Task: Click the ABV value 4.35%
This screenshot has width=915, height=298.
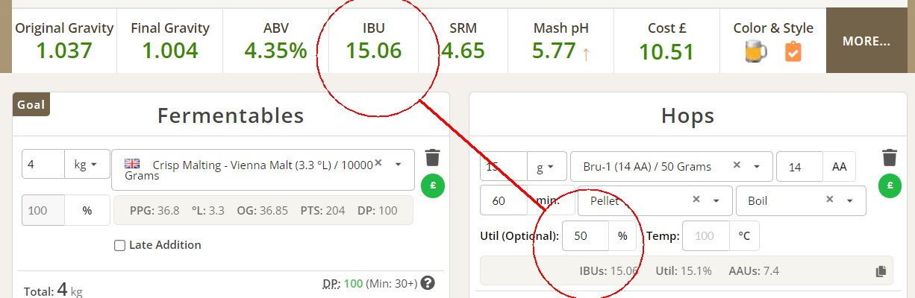Action: pos(275,51)
